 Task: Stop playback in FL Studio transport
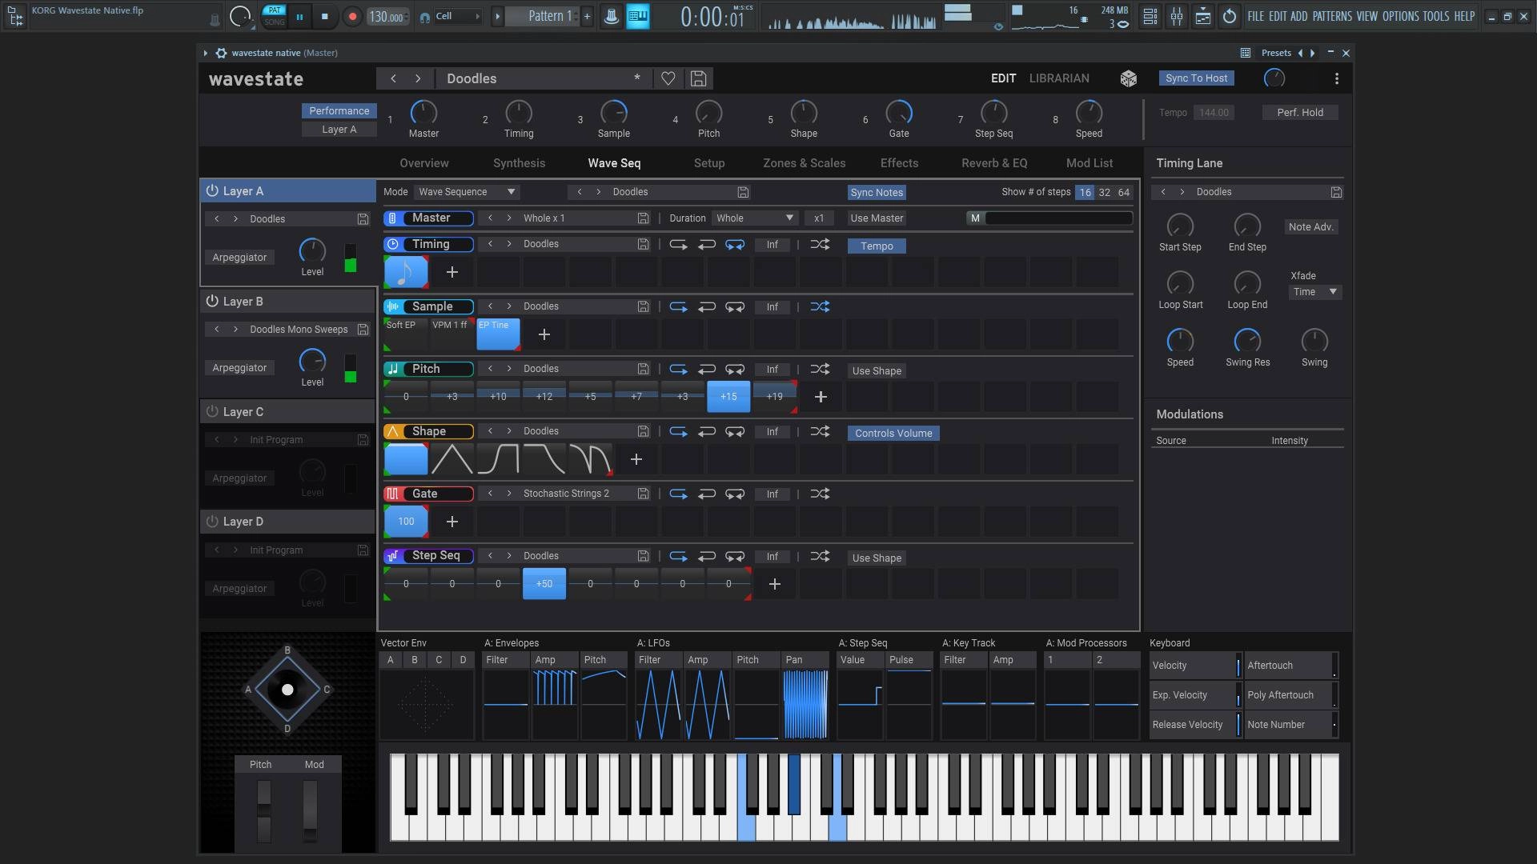click(x=324, y=16)
